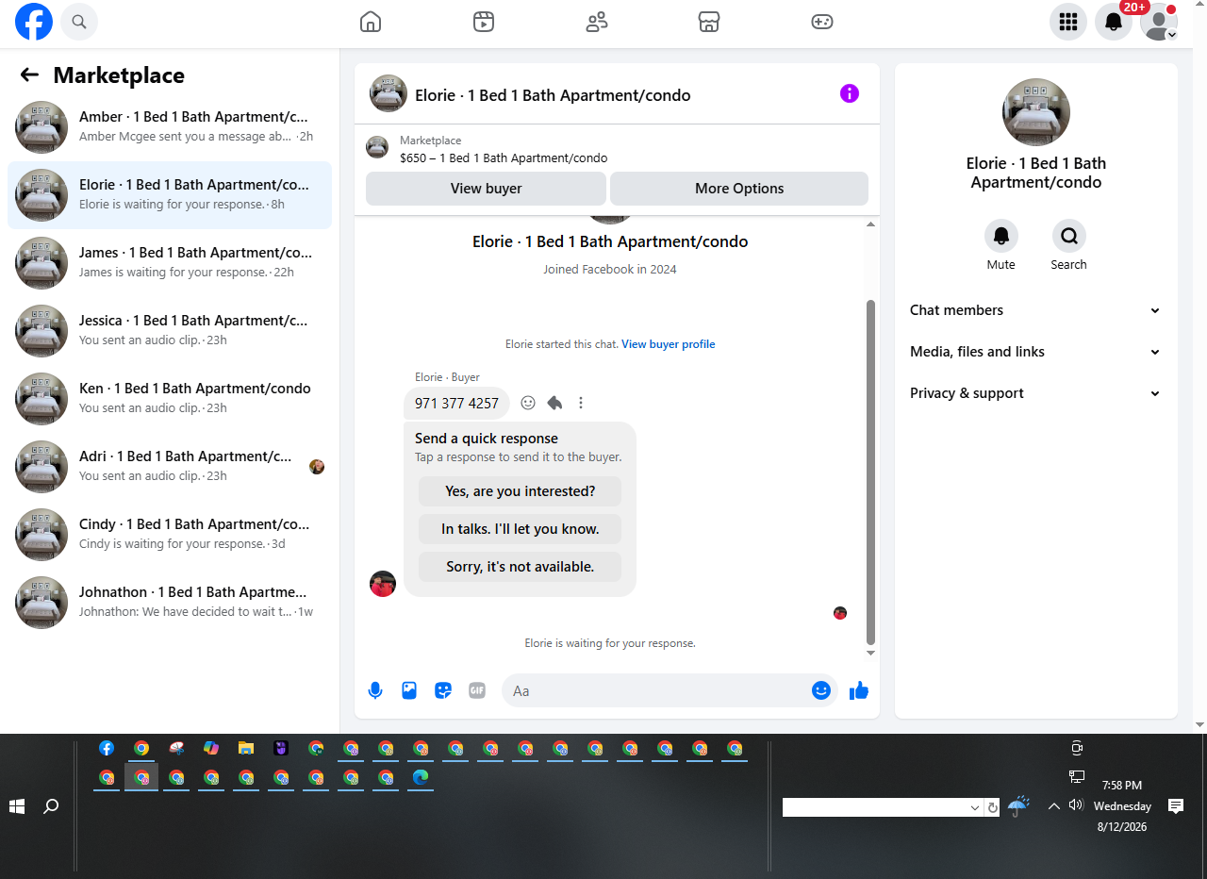Viewport: 1207px width, 879px height.
Task: Open Microsoft Edge from the taskbar
Action: point(421,777)
